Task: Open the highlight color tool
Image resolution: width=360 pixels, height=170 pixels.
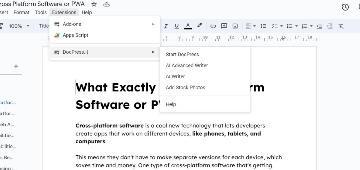Action: 199,26
